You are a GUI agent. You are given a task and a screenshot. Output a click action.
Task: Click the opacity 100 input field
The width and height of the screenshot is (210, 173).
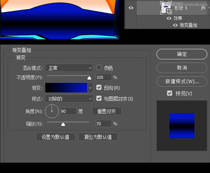pyautogui.click(x=104, y=77)
